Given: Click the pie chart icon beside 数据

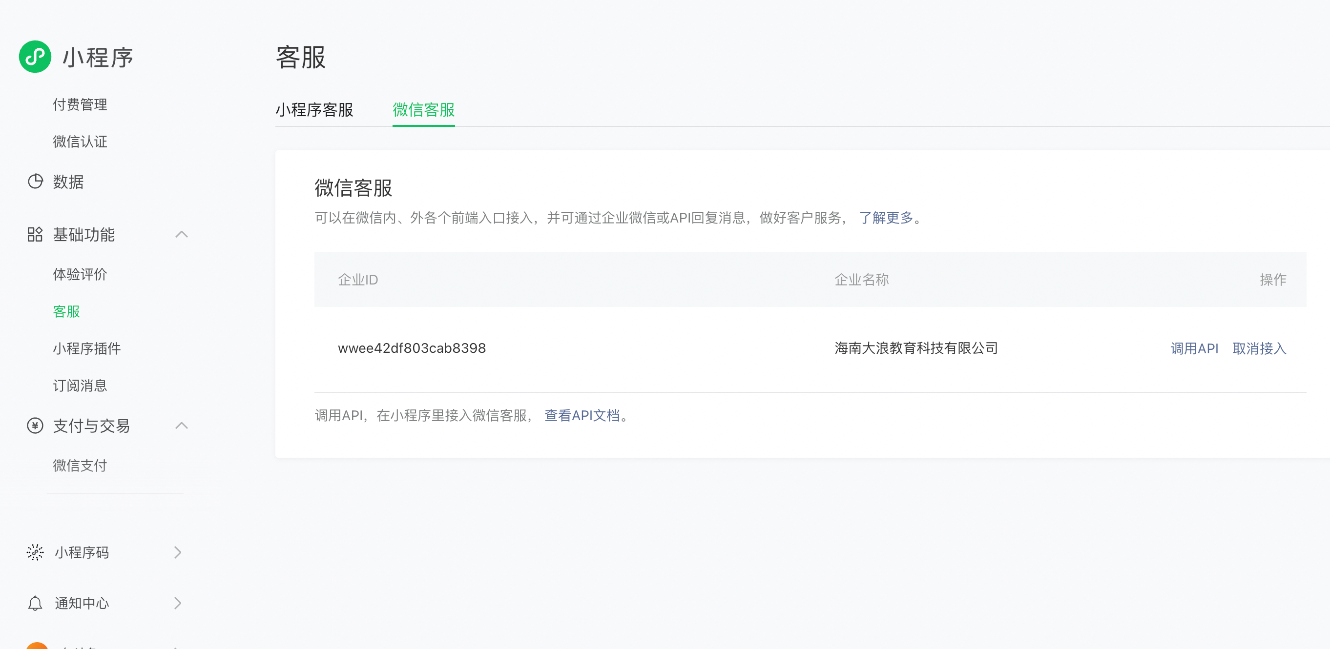Looking at the screenshot, I should (x=35, y=182).
